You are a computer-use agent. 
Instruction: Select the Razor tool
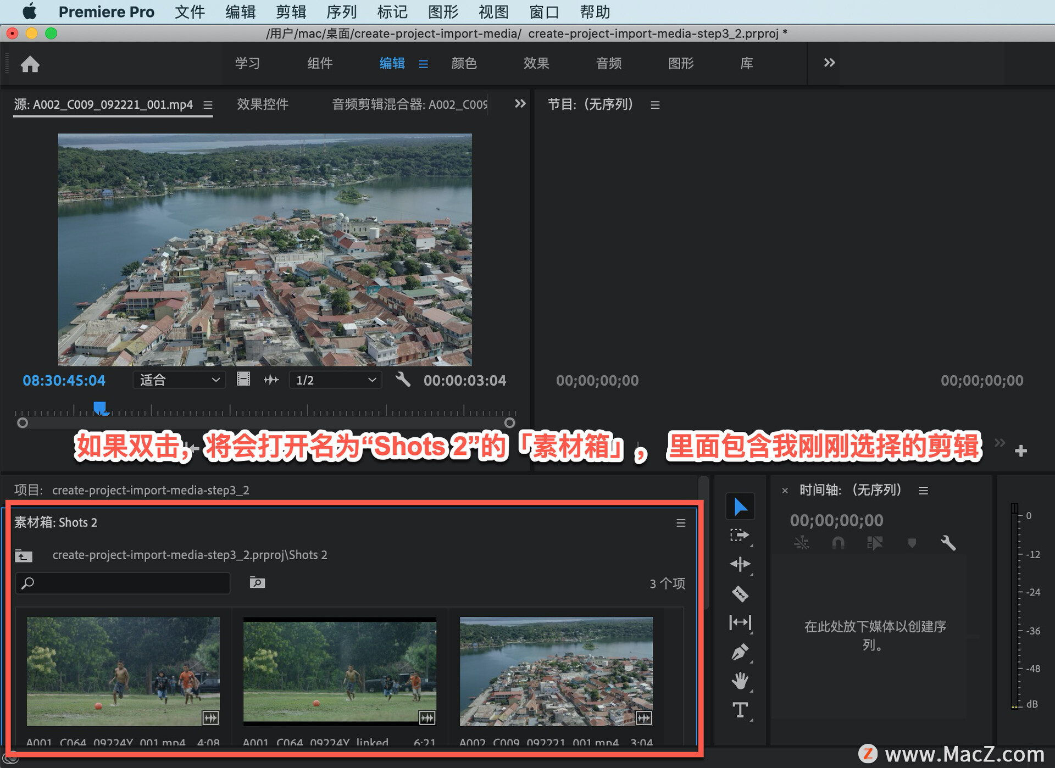(740, 594)
